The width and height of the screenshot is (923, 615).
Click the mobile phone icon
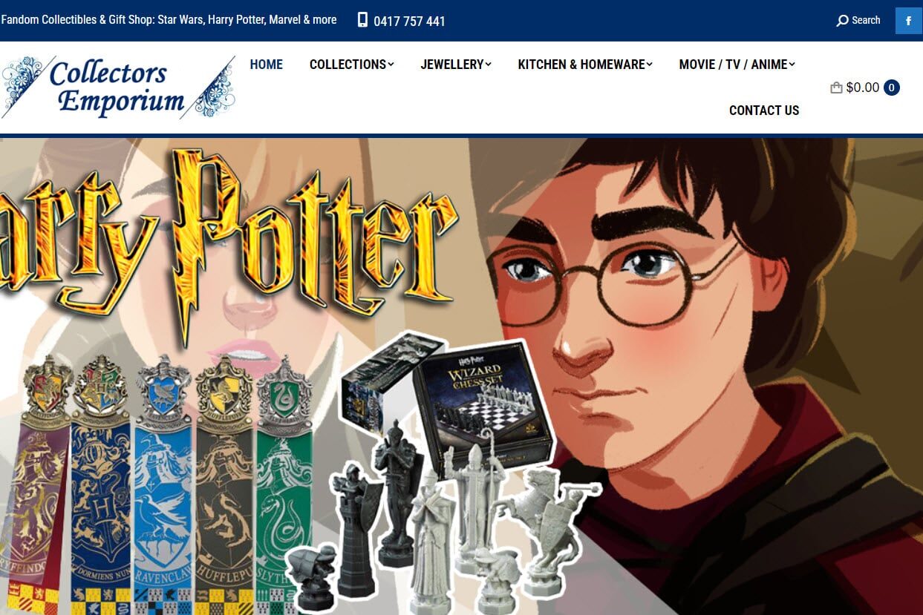362,20
